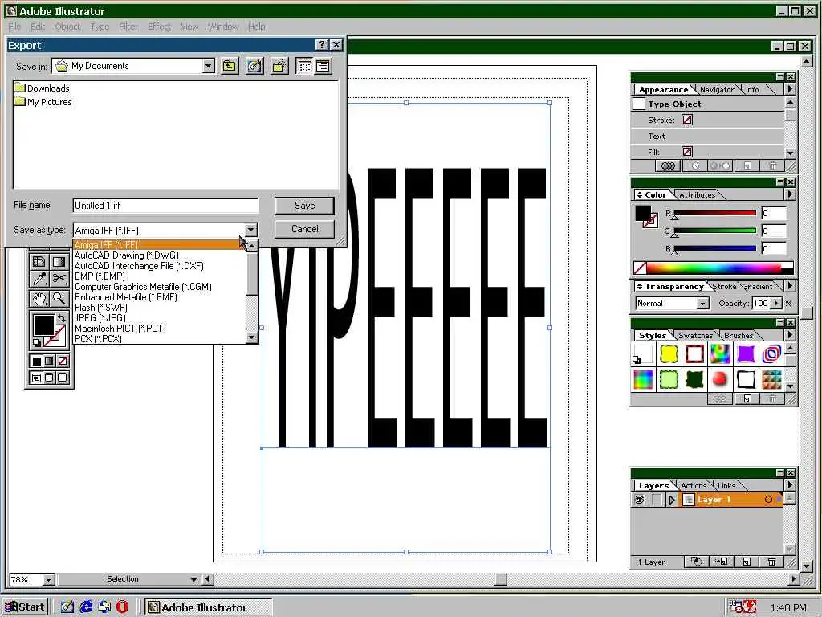This screenshot has width=822, height=617.
Task: Create new layer in Layers palette
Action: point(747,562)
